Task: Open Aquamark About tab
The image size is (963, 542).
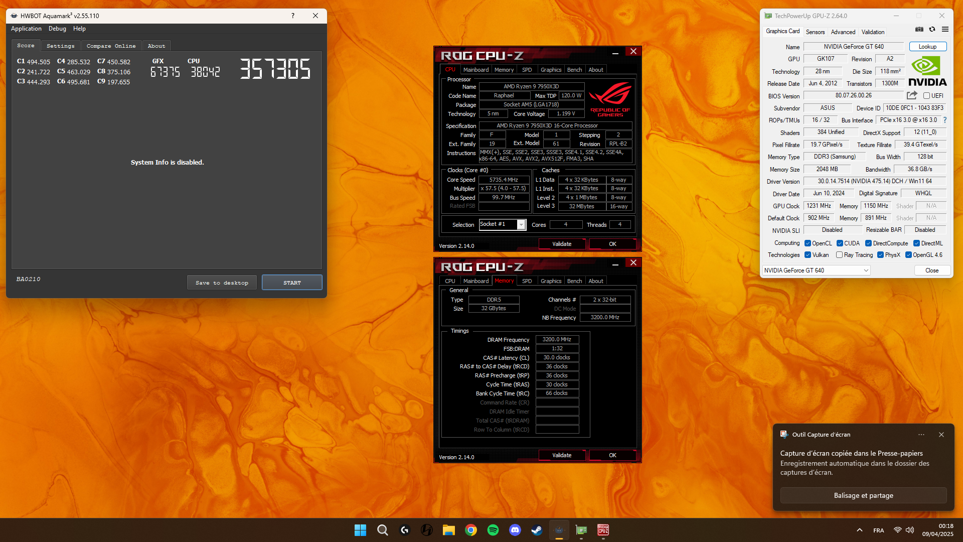Action: tap(156, 46)
